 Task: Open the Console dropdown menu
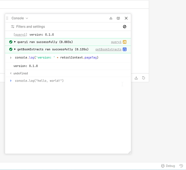pos(20,18)
